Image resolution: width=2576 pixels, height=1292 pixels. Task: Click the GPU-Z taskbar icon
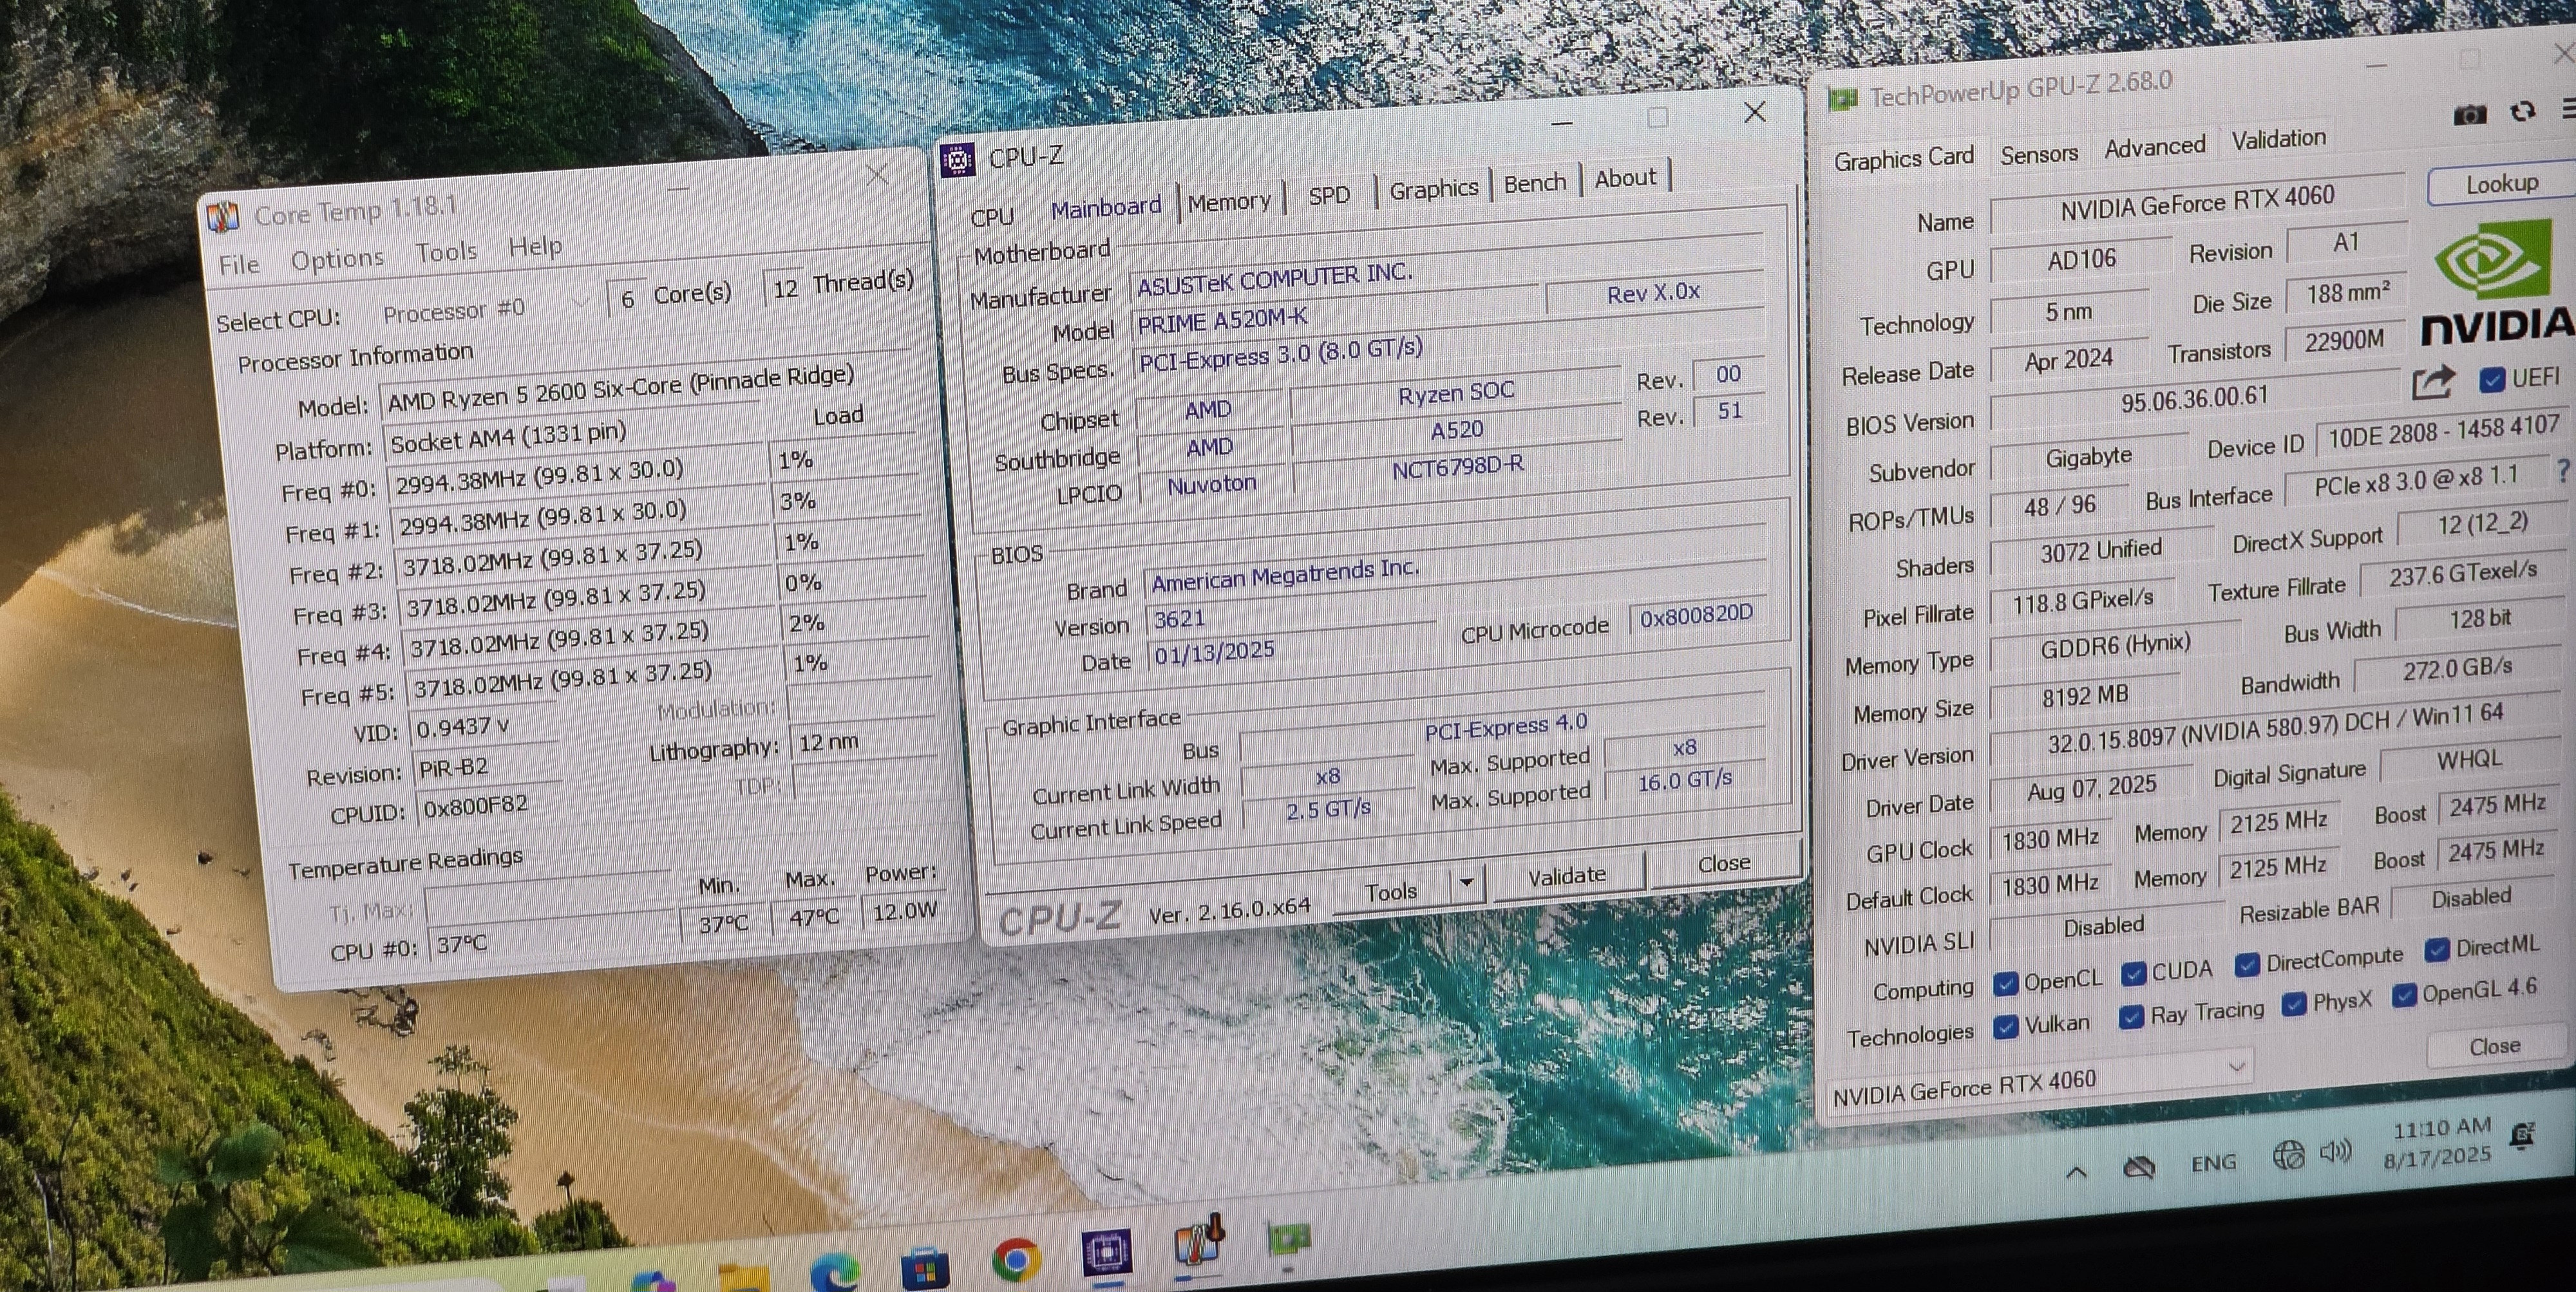pyautogui.click(x=1288, y=1239)
